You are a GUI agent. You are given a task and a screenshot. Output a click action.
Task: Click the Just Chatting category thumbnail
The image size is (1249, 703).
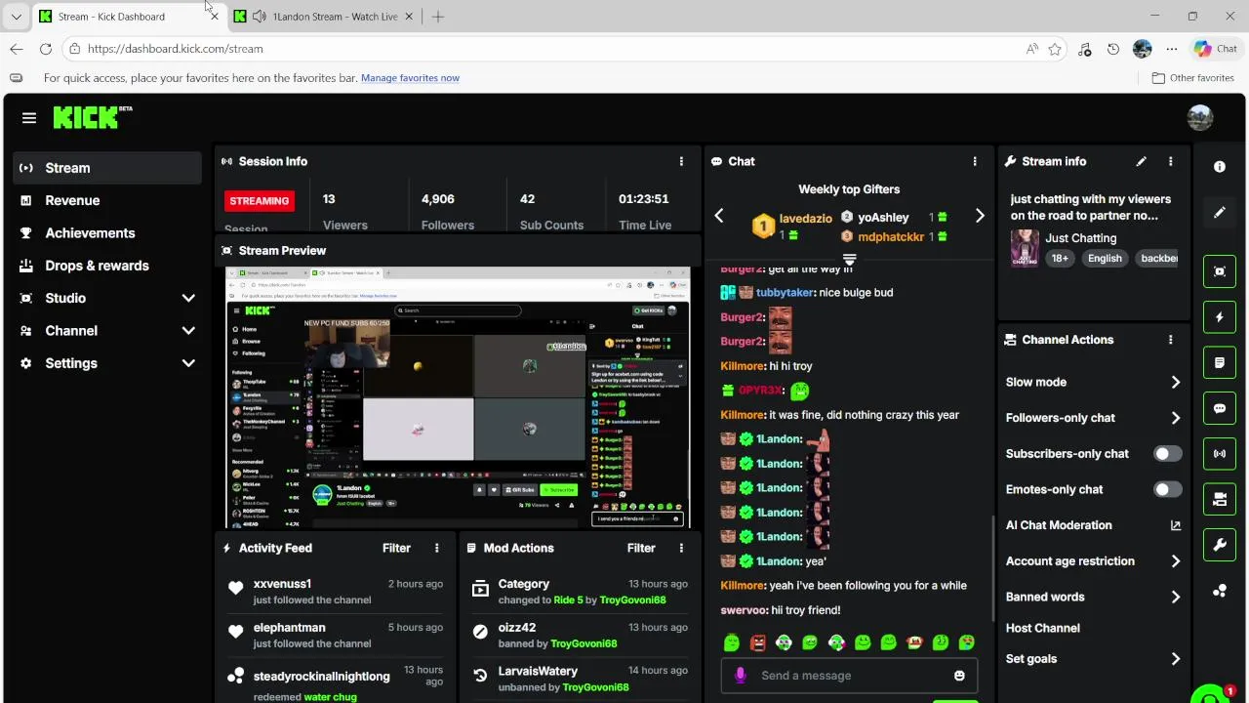point(1025,248)
